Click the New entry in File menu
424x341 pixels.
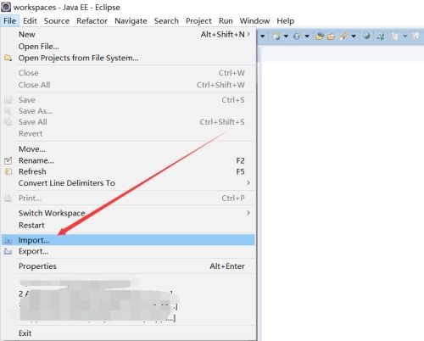[x=129, y=35]
